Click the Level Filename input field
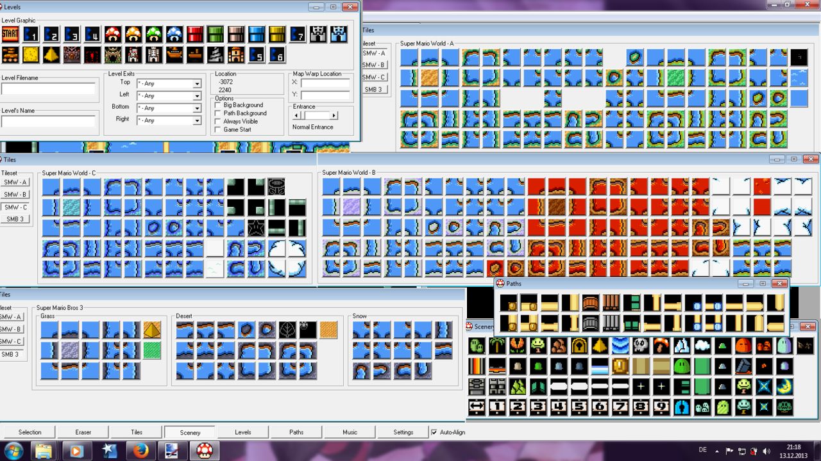 49,89
